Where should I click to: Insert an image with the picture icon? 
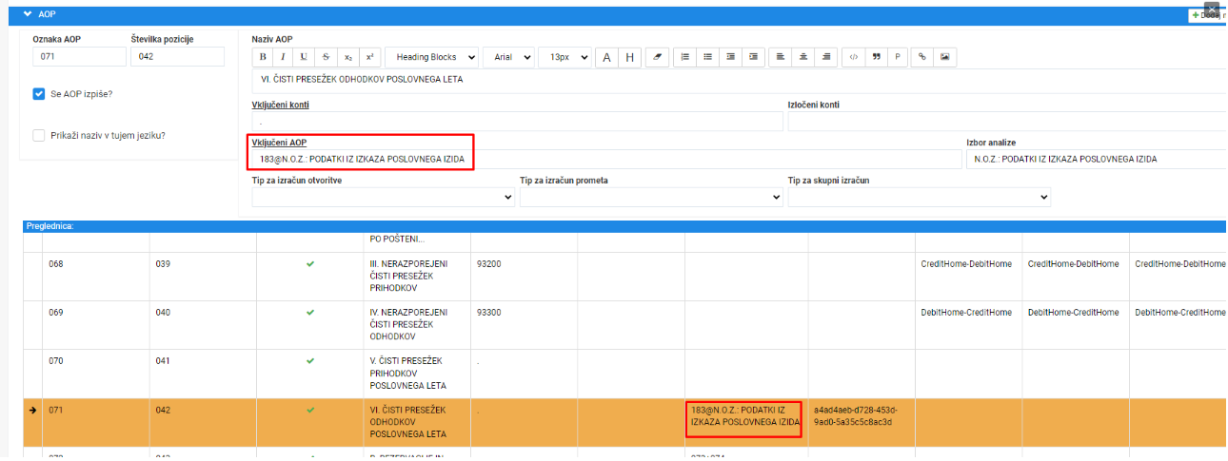945,57
